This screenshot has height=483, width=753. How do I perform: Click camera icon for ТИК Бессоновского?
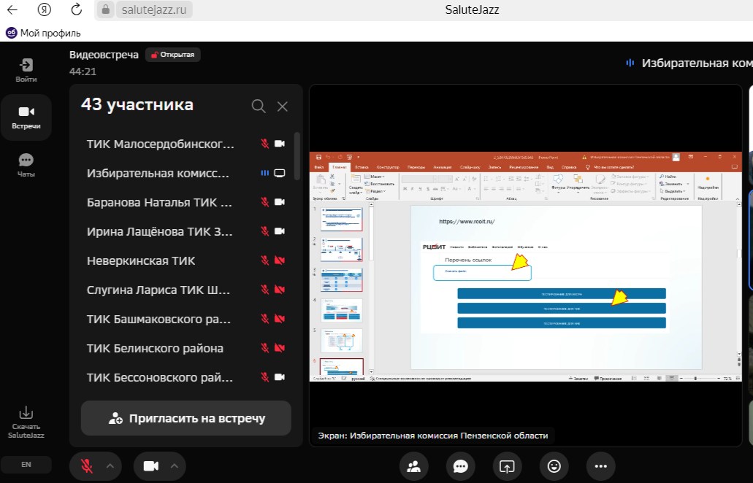(x=280, y=377)
